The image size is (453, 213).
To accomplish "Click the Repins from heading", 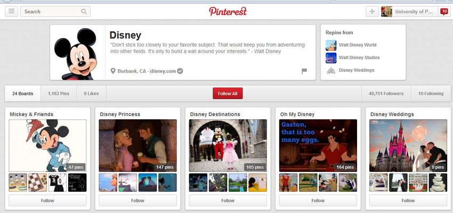I will pos(339,32).
